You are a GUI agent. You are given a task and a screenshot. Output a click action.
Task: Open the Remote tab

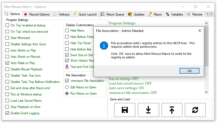pos(195,14)
